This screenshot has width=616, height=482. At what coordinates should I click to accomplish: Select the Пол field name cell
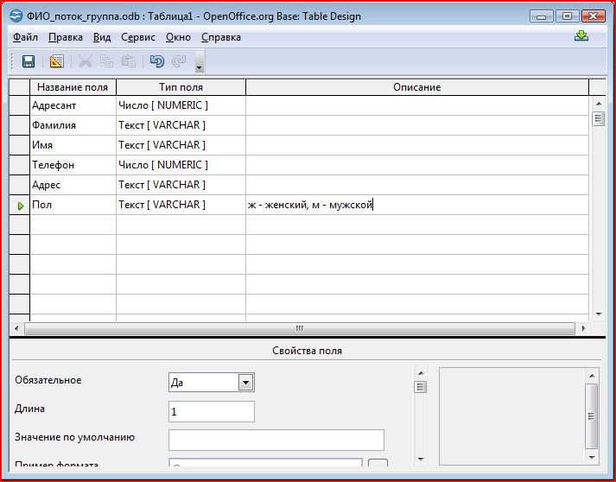point(73,205)
